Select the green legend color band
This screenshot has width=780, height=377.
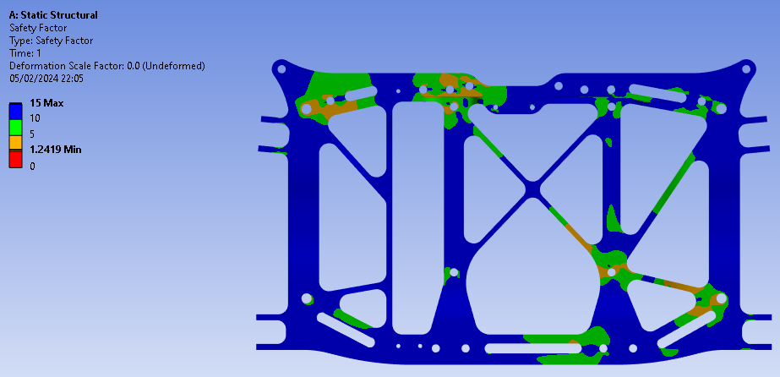coord(15,127)
